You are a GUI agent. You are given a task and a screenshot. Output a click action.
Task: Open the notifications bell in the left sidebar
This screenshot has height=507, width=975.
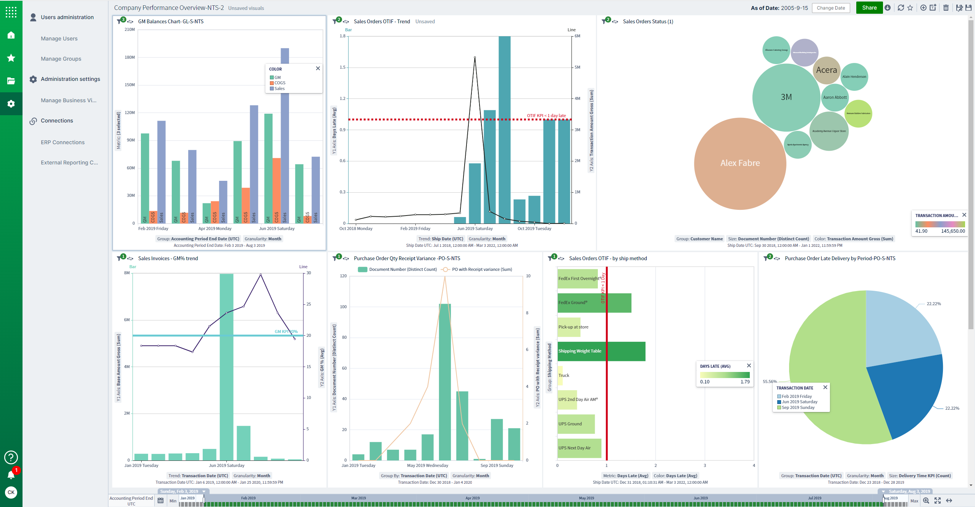11,475
